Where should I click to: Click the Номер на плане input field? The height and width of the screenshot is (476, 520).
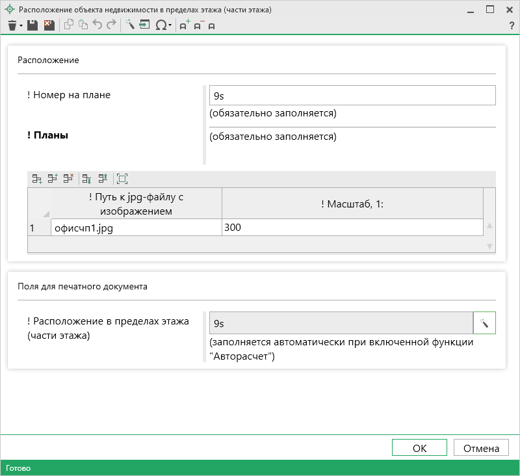pyautogui.click(x=352, y=95)
